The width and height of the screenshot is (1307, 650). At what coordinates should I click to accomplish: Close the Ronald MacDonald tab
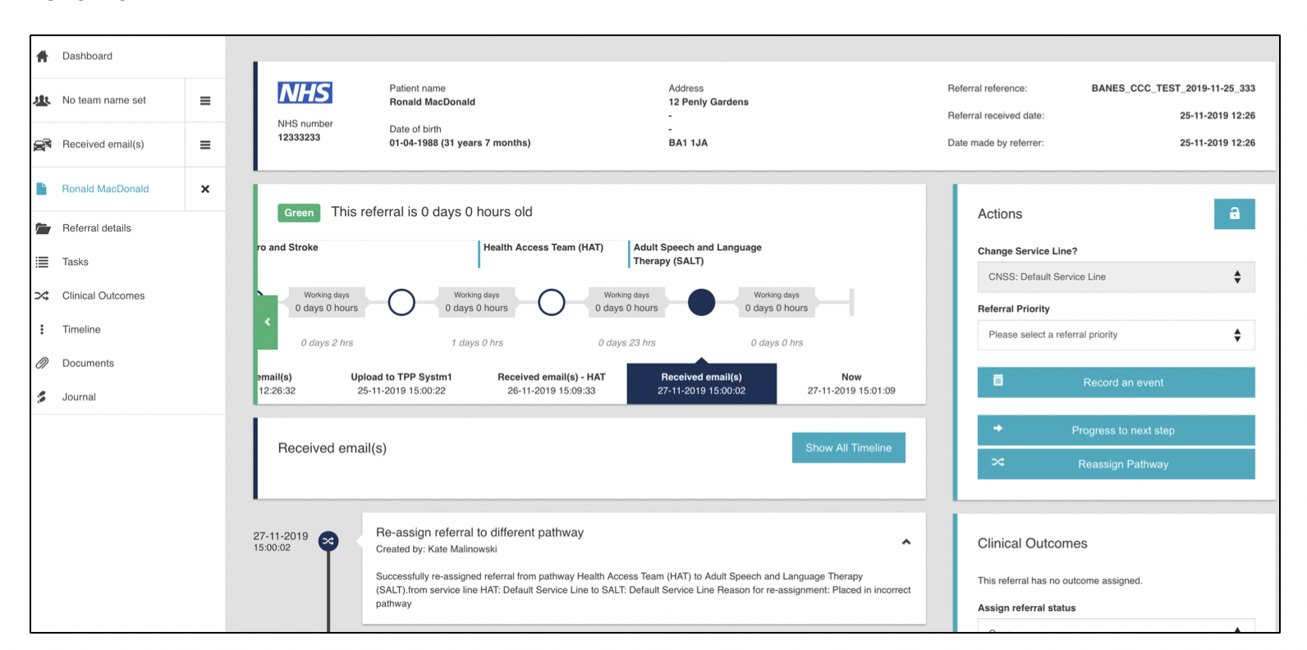(x=205, y=190)
